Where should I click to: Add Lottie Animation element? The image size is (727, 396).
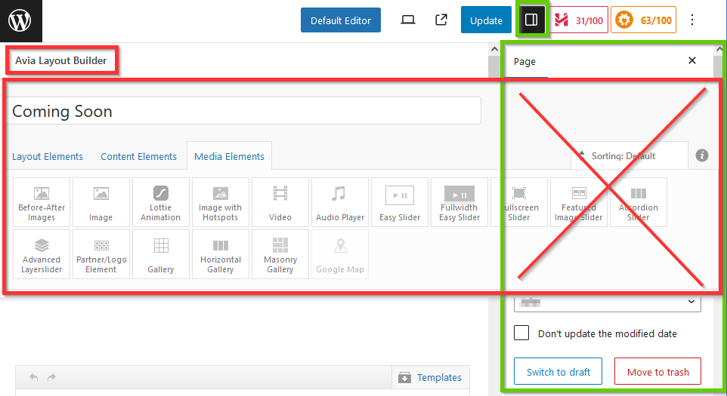point(161,202)
